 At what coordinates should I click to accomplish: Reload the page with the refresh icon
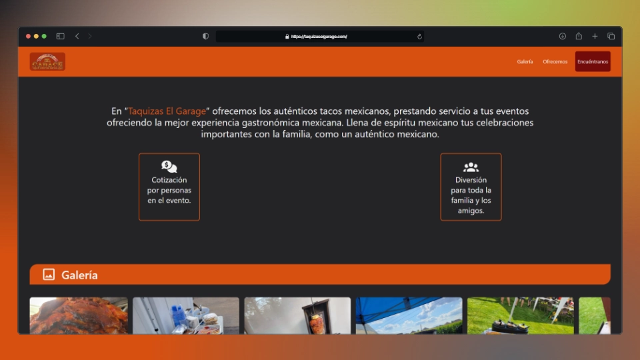(x=419, y=37)
